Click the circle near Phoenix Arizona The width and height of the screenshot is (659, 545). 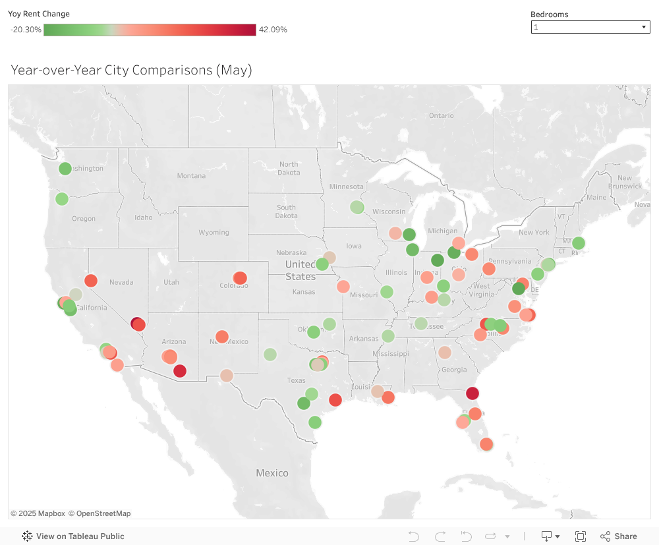169,357
